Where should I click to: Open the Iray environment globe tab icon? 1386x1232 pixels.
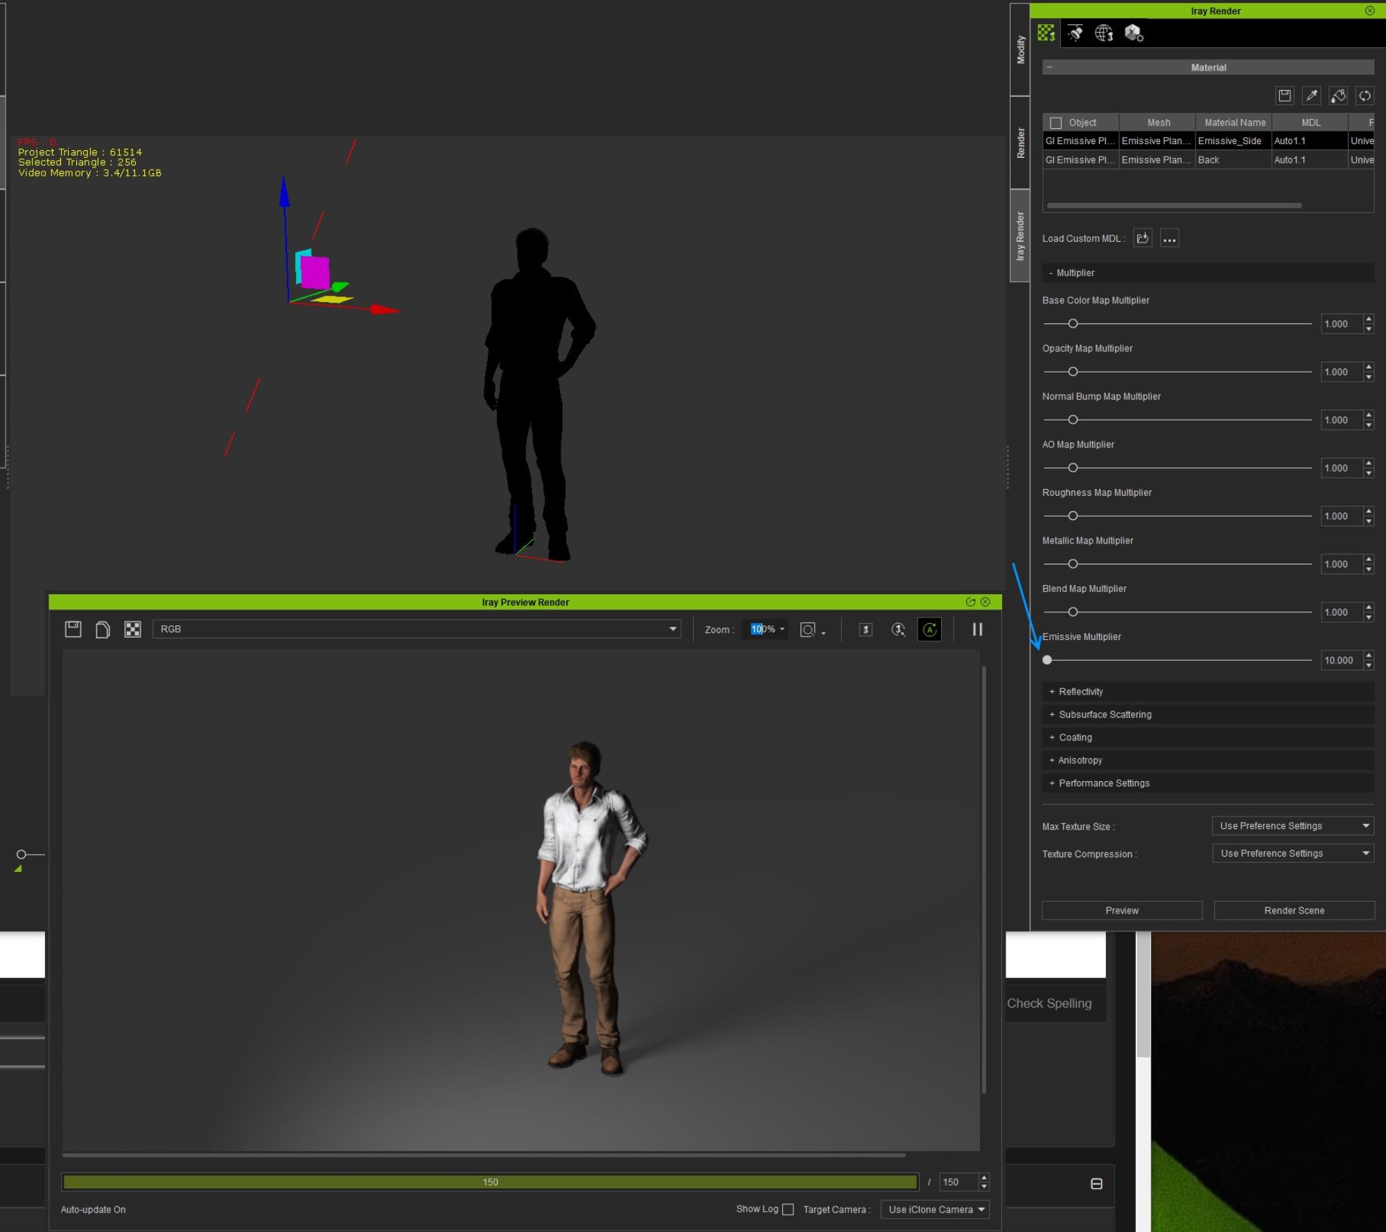(1104, 33)
